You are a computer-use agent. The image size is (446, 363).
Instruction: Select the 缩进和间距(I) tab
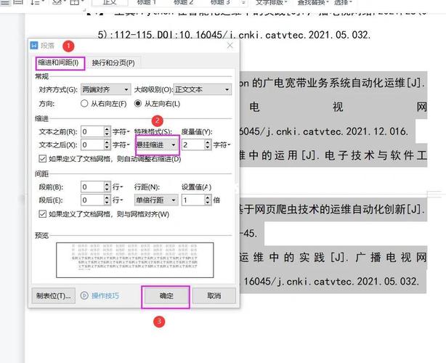[x=58, y=62]
